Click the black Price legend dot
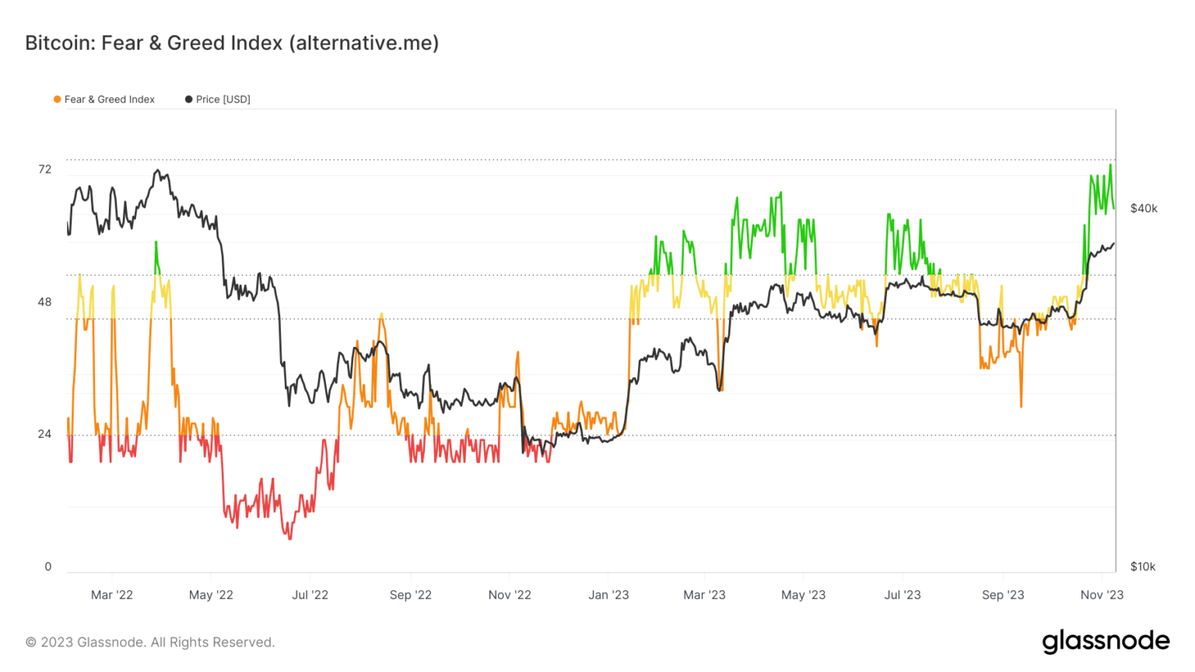This screenshot has width=1195, height=672. 188,100
